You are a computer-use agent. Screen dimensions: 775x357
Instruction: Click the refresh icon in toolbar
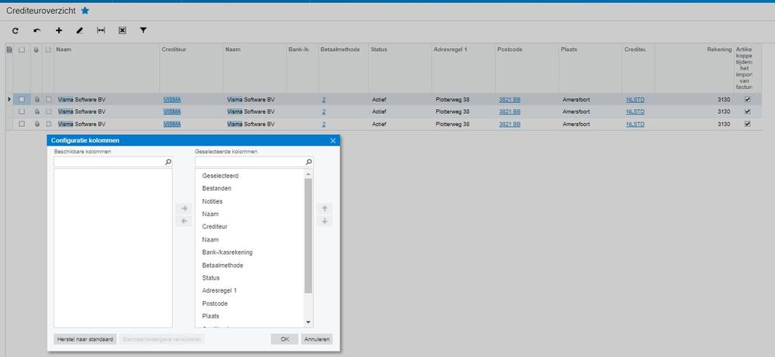click(x=16, y=30)
